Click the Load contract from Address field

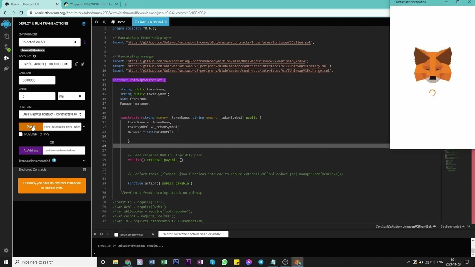click(x=64, y=151)
